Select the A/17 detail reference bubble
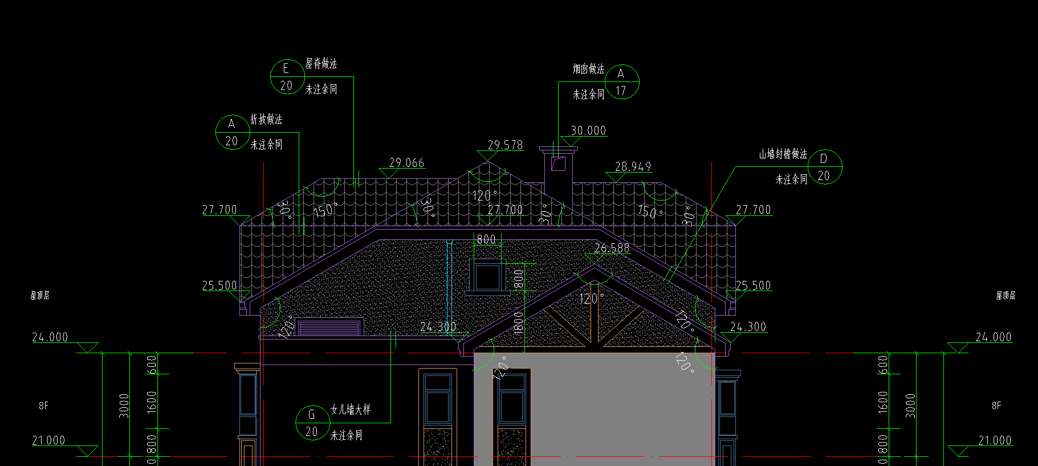Screen dimensions: 1038x466 (621, 82)
